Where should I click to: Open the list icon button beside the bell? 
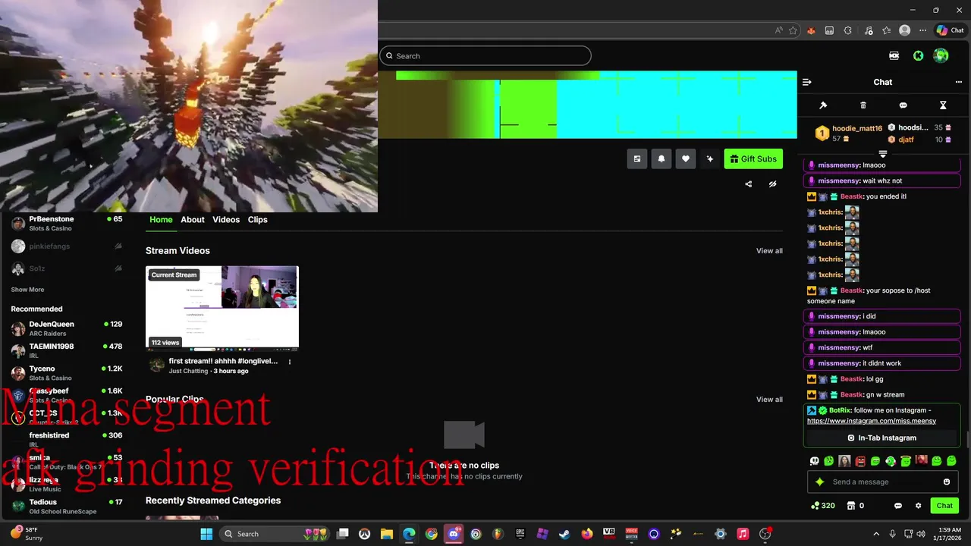pos(637,158)
